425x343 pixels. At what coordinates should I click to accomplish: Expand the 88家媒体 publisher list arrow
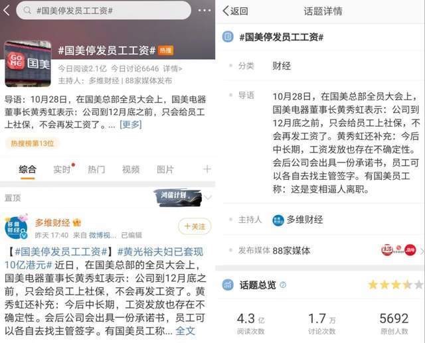[x=422, y=251]
